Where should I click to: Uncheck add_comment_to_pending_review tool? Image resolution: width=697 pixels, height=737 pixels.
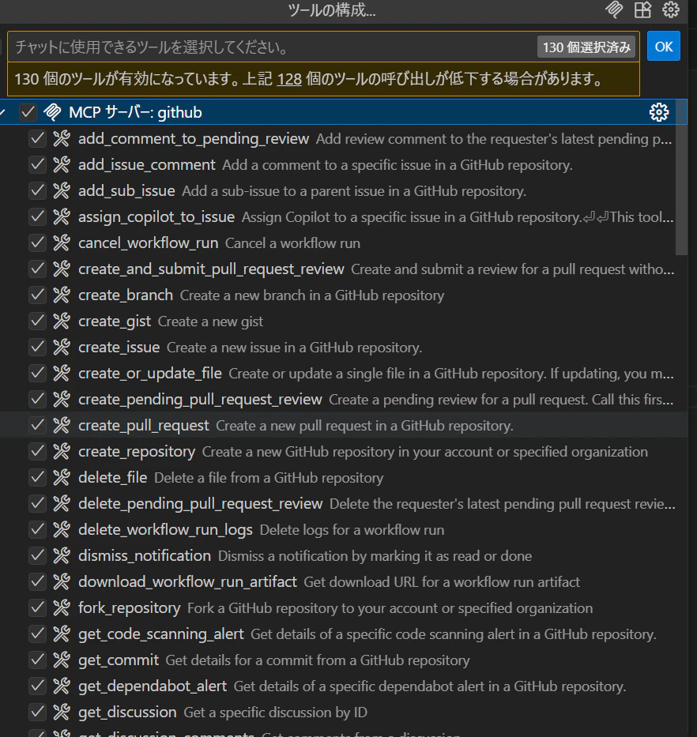click(37, 139)
